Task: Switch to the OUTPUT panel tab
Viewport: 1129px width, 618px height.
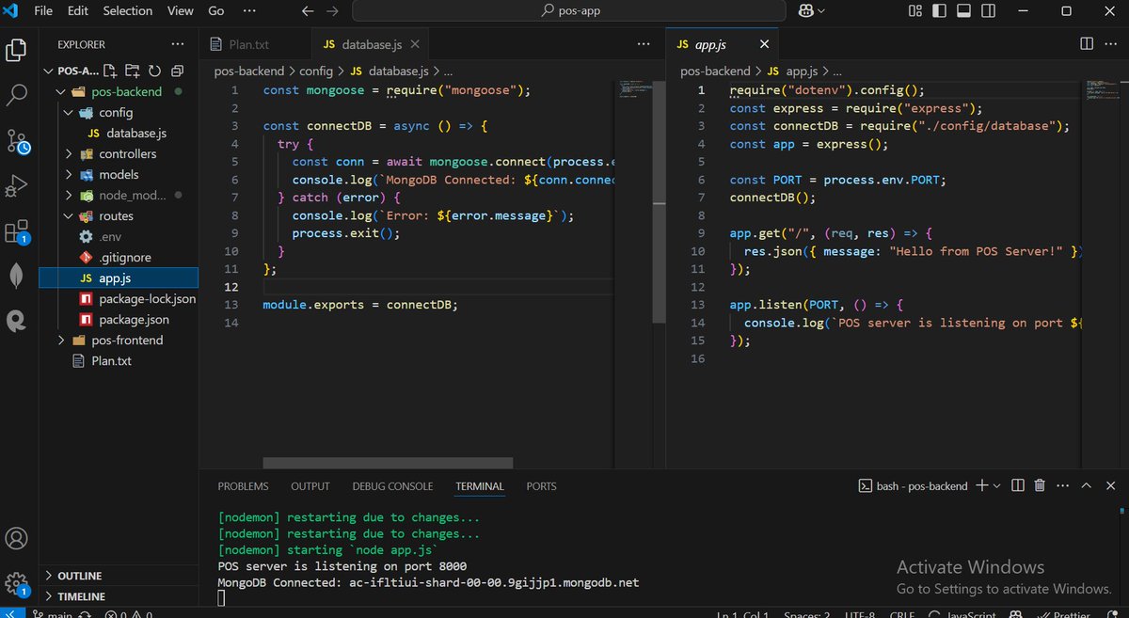Action: tap(310, 486)
